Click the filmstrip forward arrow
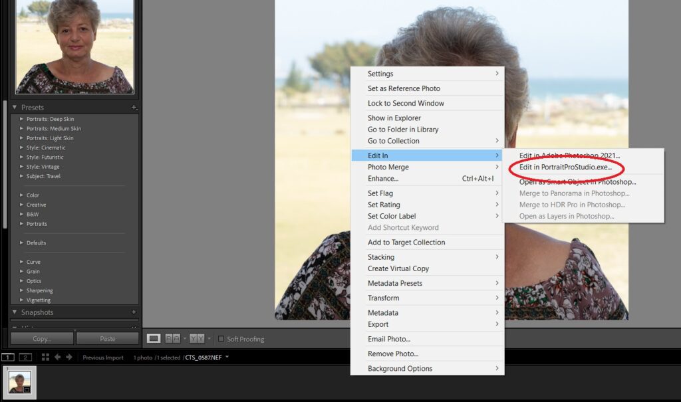 (x=68, y=357)
